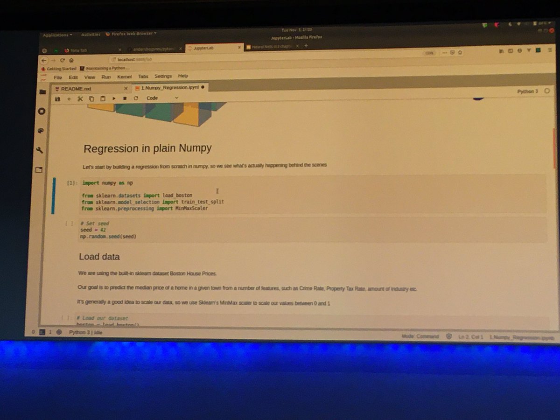Go to the Firefox home page icon
Viewport: 560px width, 420px height.
pos(71,60)
